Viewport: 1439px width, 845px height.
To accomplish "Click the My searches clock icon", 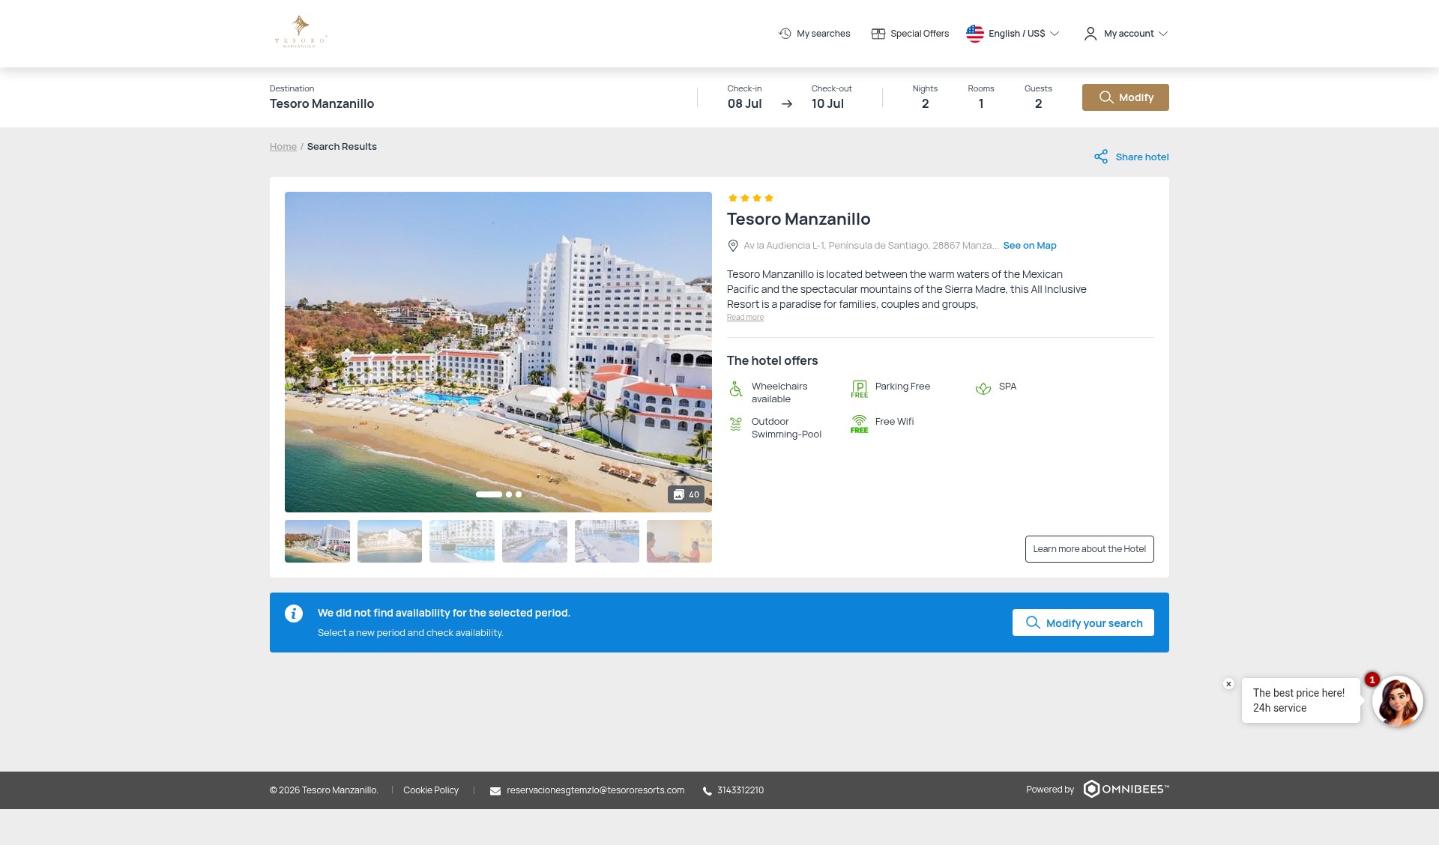I will [x=785, y=34].
